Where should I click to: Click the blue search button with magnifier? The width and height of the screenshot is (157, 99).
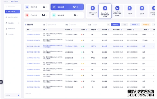pyautogui.click(x=115, y=25)
